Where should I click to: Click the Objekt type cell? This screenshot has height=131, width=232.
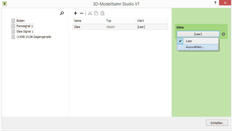click(120, 27)
